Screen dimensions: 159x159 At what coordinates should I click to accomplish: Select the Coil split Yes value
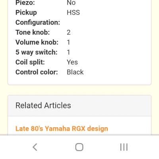coord(72,62)
